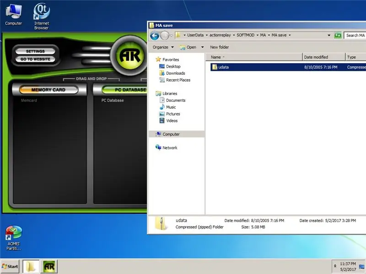Screen dimensions: 366x274
Task: Navigate to actionreplay breadcrumb
Action: click(220, 35)
